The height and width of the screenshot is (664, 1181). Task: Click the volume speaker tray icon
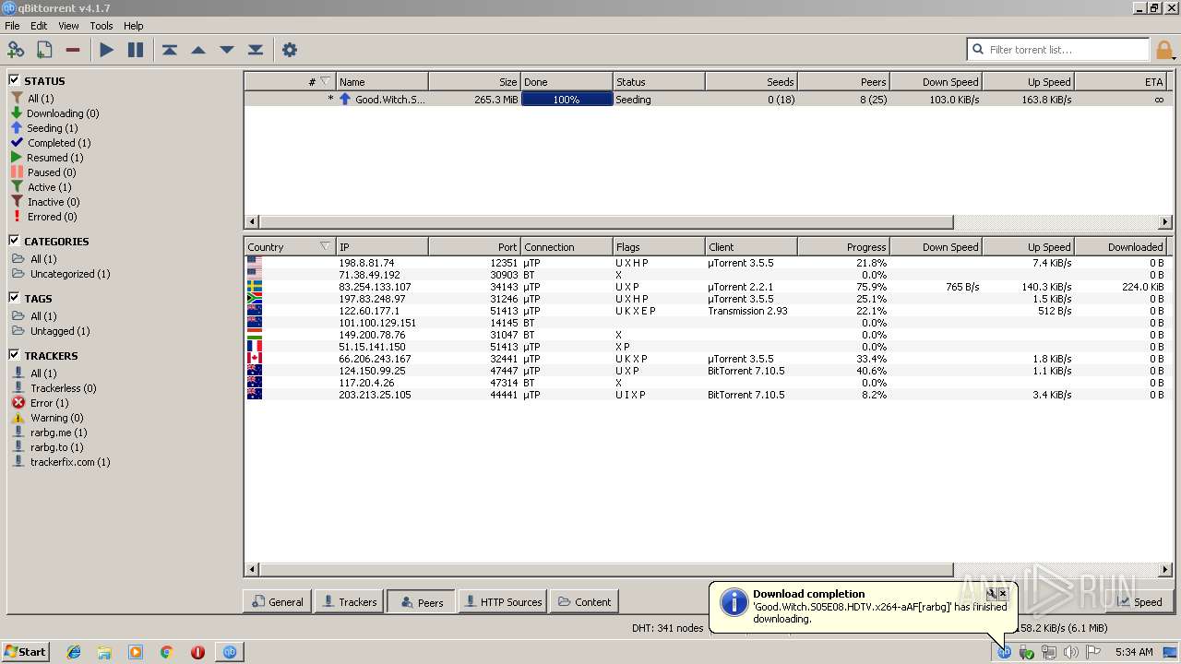1070,652
